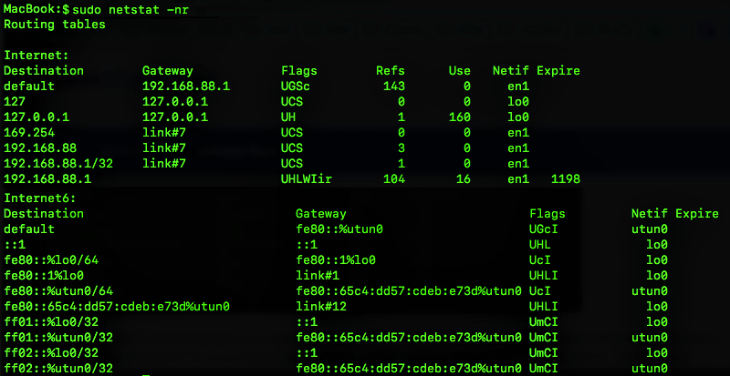Click the "sudo netstat -nr" command text
The width and height of the screenshot is (730, 376).
132,9
